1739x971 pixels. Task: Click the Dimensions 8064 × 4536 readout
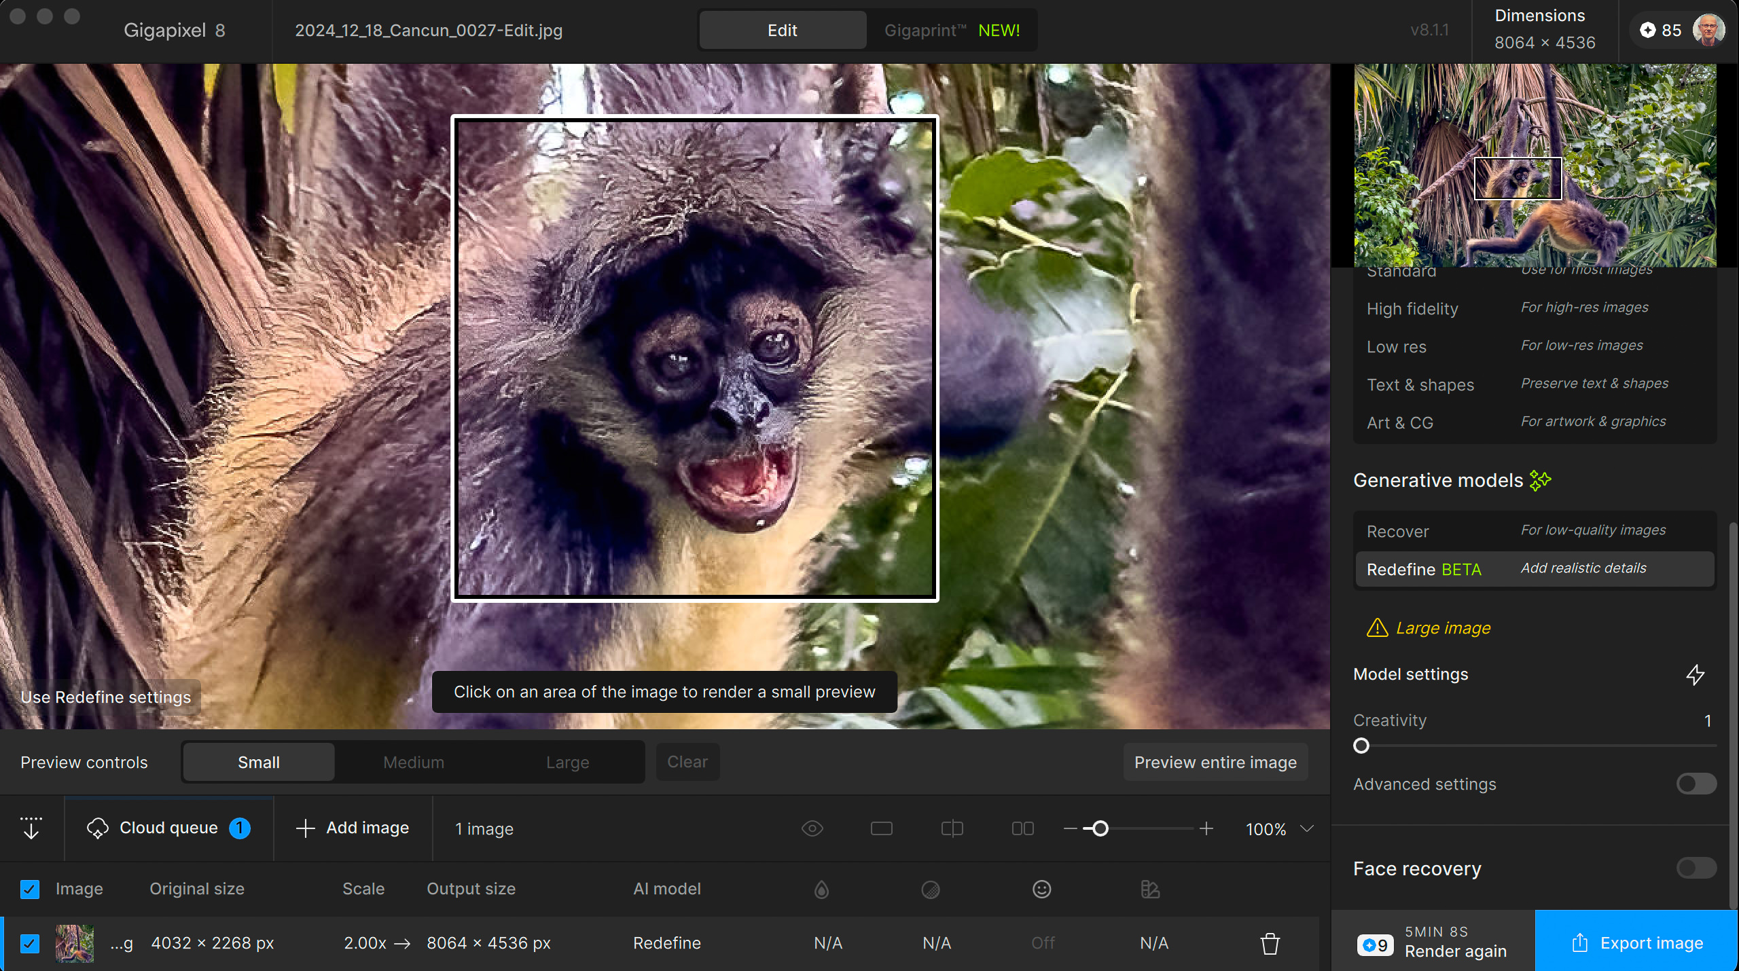point(1544,30)
